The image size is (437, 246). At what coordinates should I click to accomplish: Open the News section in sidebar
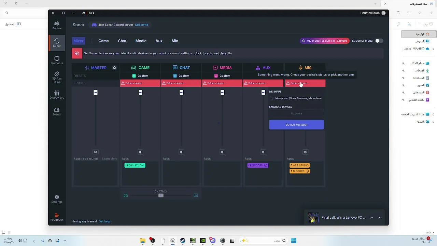pos(57,112)
